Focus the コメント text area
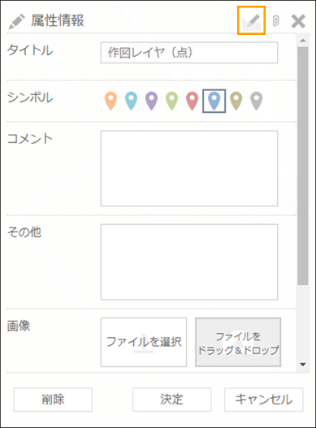The width and height of the screenshot is (316, 428). (x=189, y=168)
